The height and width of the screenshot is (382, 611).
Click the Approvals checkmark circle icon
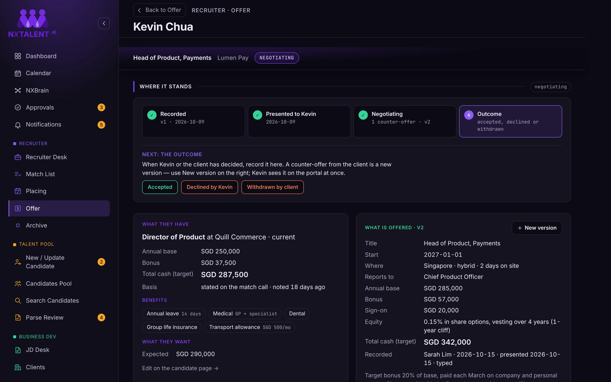point(18,107)
